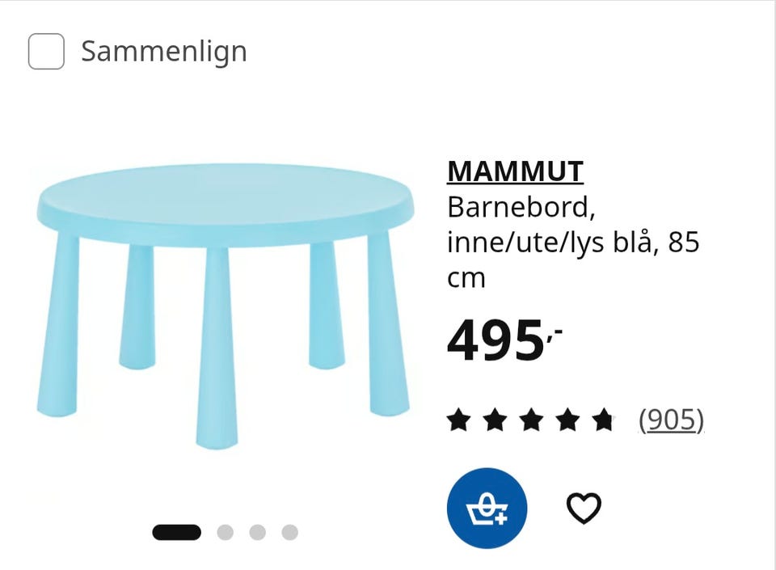Click the fourth rating star

pos(567,420)
